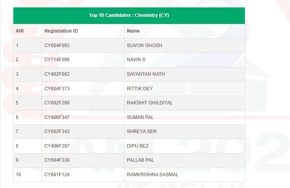This screenshot has height=188, width=290.
Task: Click the Registration ID column header
Action: (x=61, y=31)
